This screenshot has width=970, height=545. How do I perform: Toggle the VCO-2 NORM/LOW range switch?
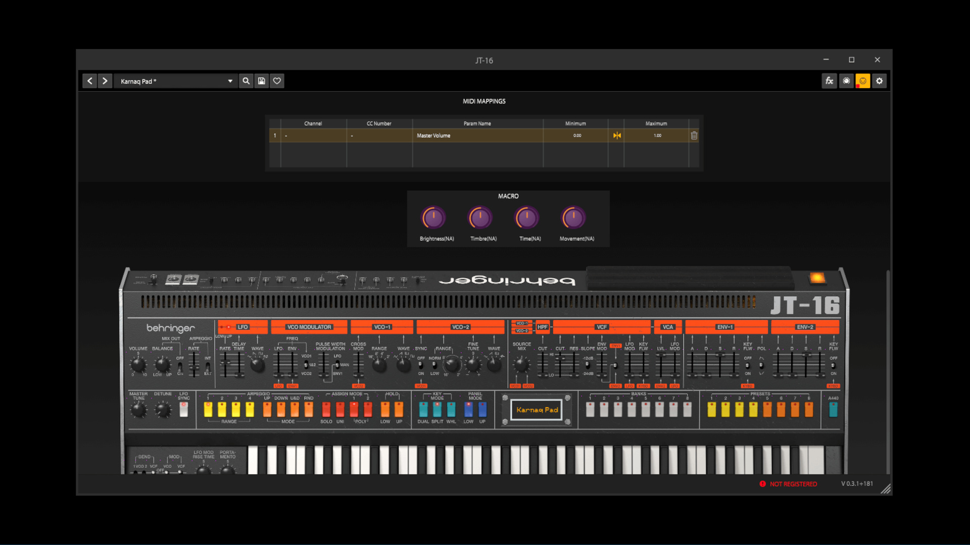point(434,365)
